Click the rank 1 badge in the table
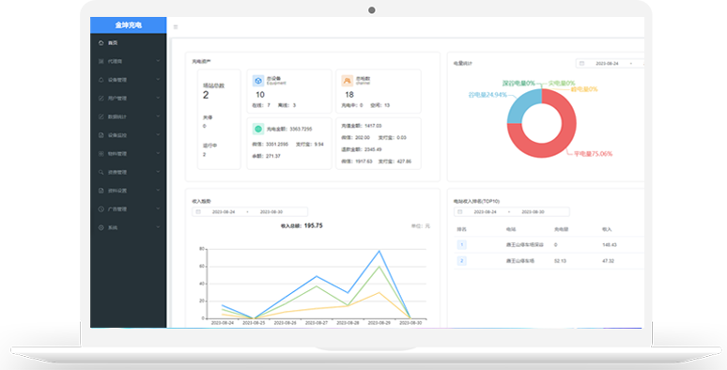This screenshot has height=370, width=727. [462, 245]
